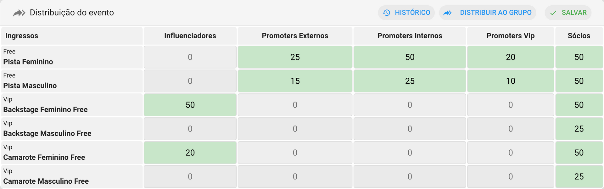This screenshot has height=189, width=604.
Task: Select the Promoters Externos column header
Action: click(x=295, y=36)
